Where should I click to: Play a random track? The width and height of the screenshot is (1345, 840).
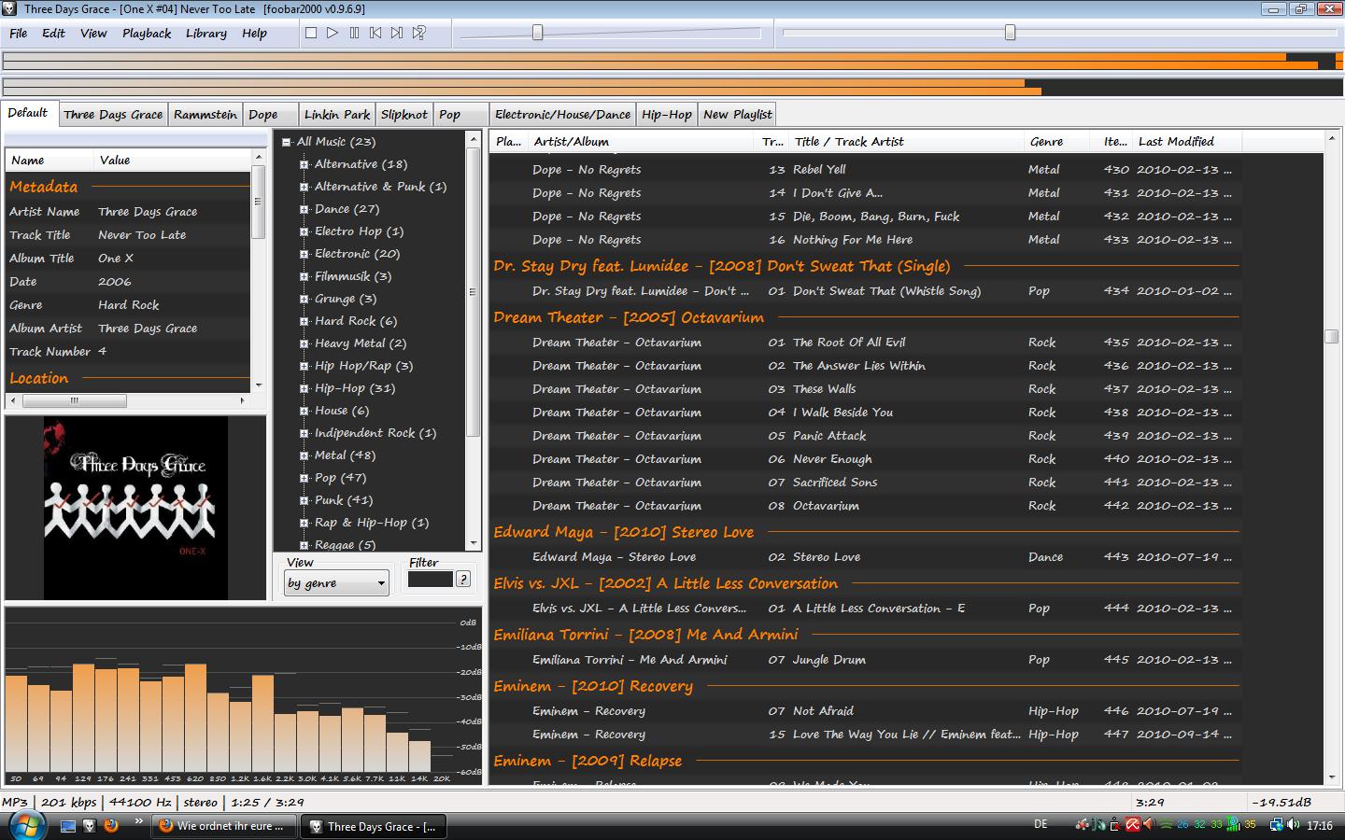click(419, 33)
